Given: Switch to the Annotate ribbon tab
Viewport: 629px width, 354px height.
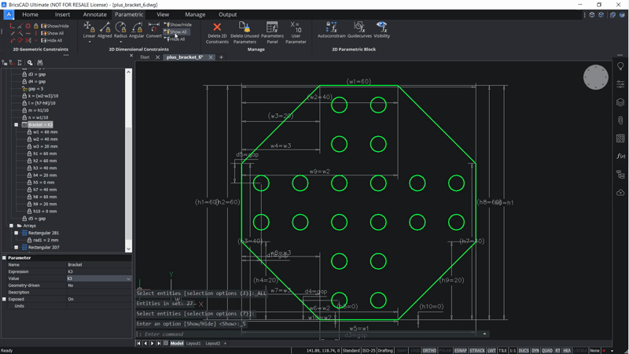Looking at the screenshot, I should (x=94, y=14).
